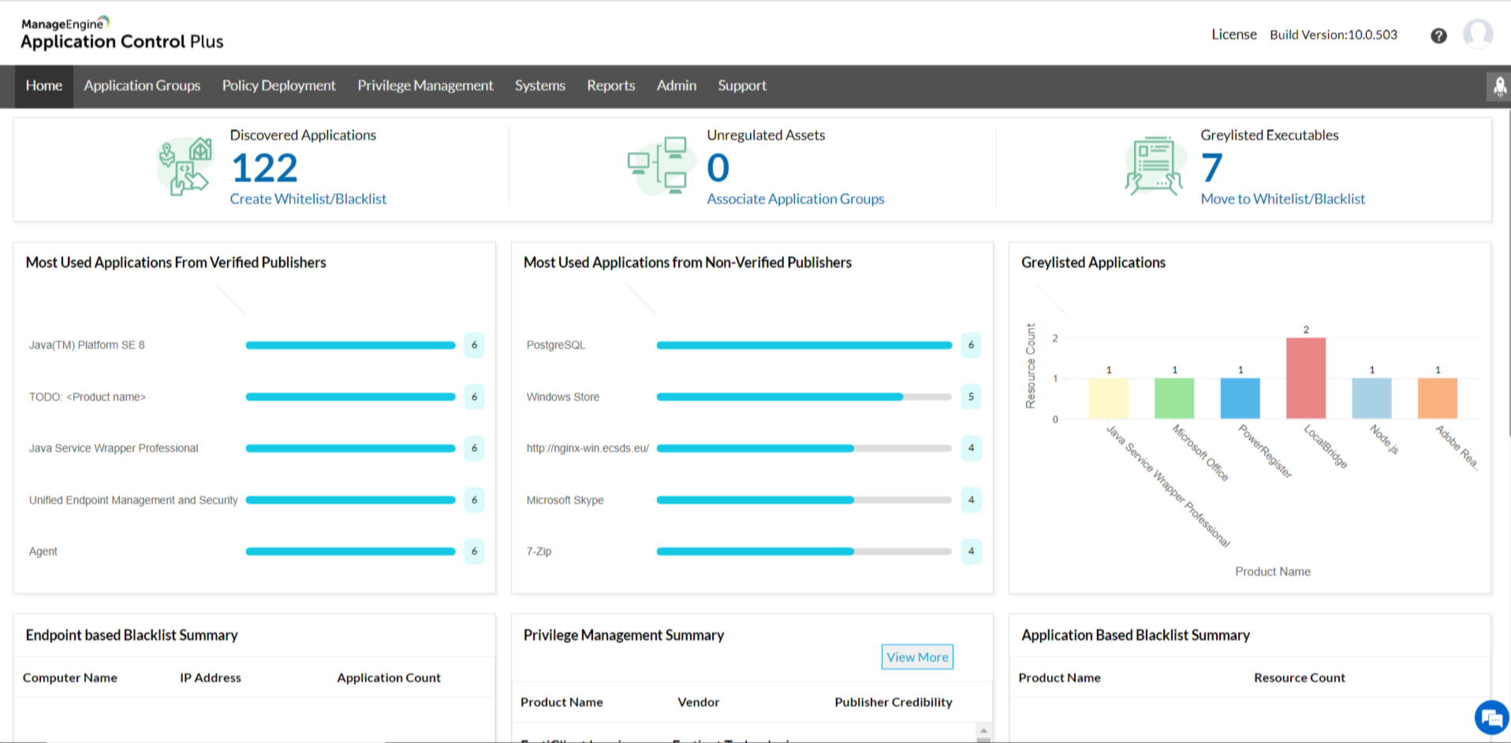The image size is (1511, 743).
Task: Click the Greylisted Applications panel title
Action: tap(1093, 262)
